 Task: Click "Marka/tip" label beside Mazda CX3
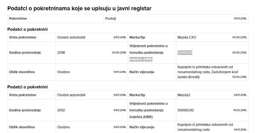coord(137,37)
